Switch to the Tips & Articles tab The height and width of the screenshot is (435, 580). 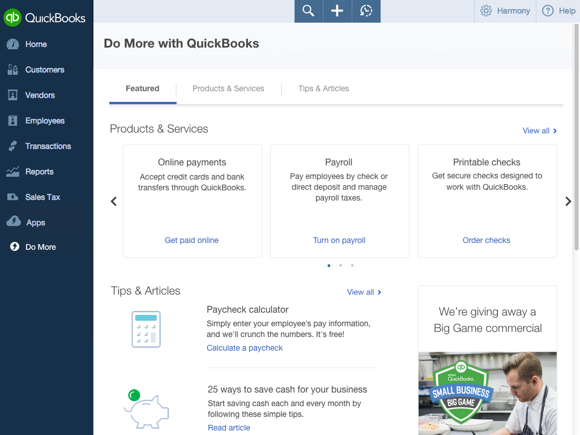tap(323, 88)
